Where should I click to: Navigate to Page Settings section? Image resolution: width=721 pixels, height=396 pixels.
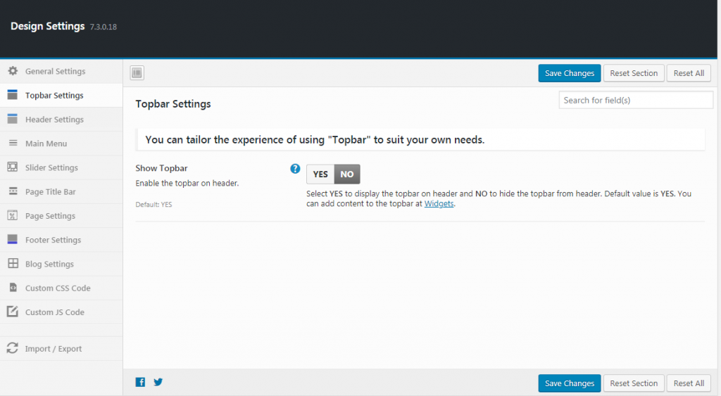tap(61, 216)
